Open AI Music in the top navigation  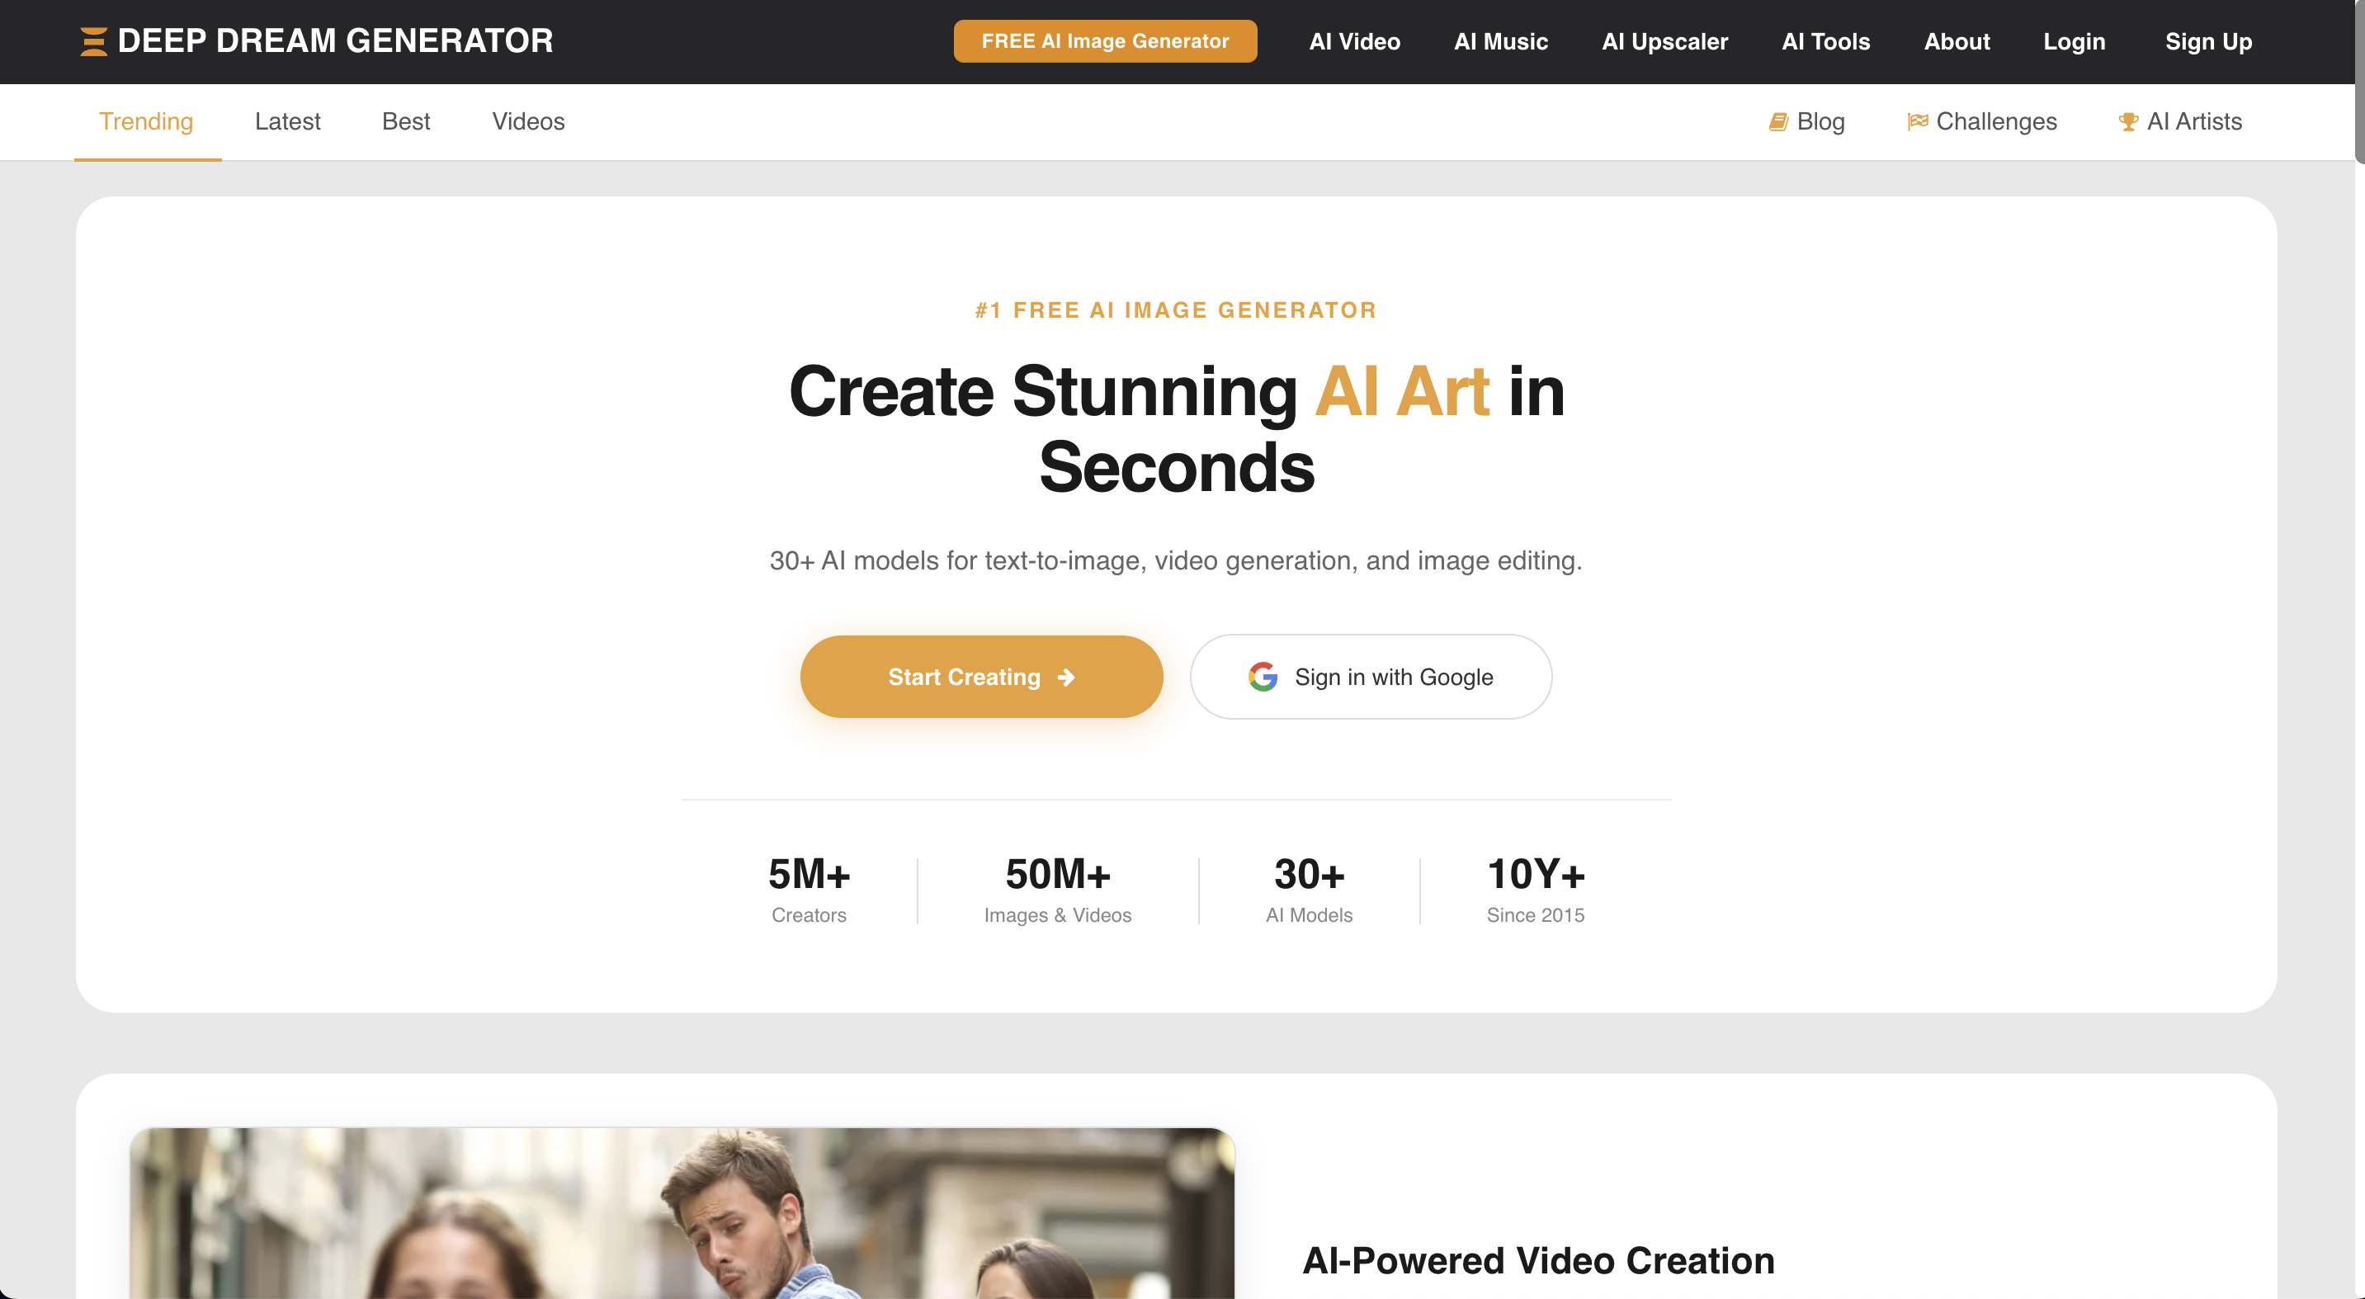[x=1501, y=41]
